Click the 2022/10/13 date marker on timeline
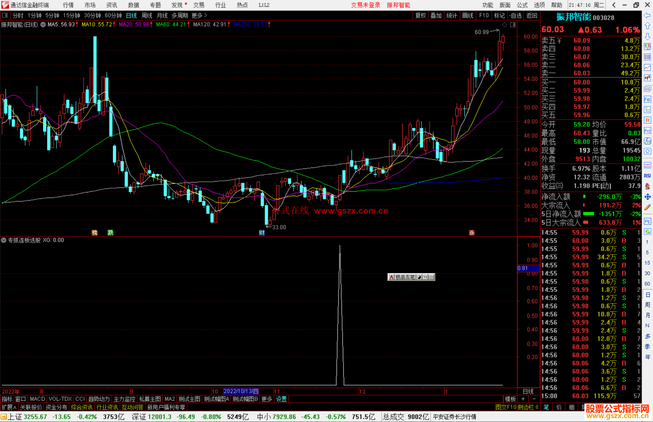This screenshot has width=653, height=422. [x=241, y=391]
